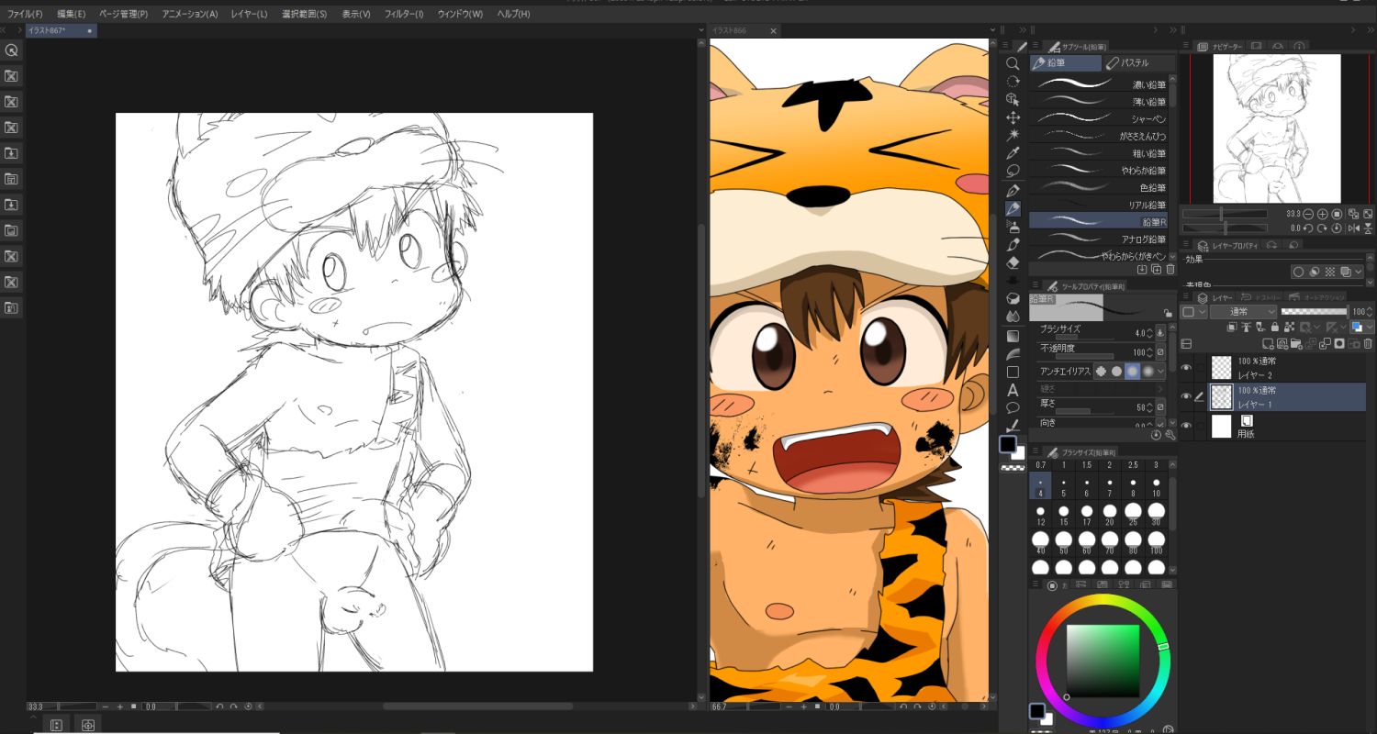Screen dimensions: 1377x734
Task: Select the Pen nib tool
Action: pos(1013,191)
